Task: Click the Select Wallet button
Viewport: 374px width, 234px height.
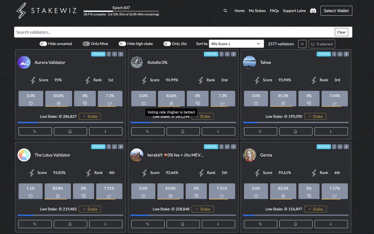Action: click(x=336, y=11)
